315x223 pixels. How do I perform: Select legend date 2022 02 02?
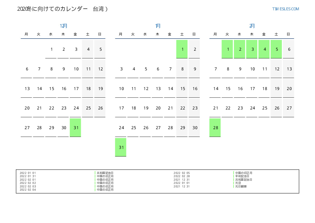pyautogui.click(x=28, y=183)
